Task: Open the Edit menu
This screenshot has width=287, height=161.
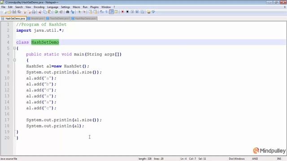Action: (10, 7)
